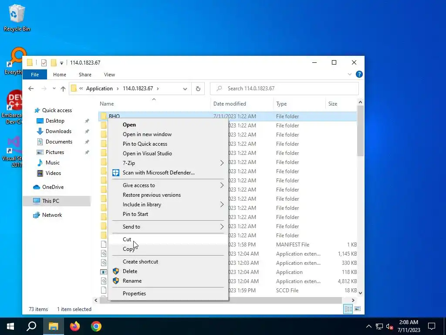Open the Visual Studio 2017 desktop shortcut

(12, 152)
